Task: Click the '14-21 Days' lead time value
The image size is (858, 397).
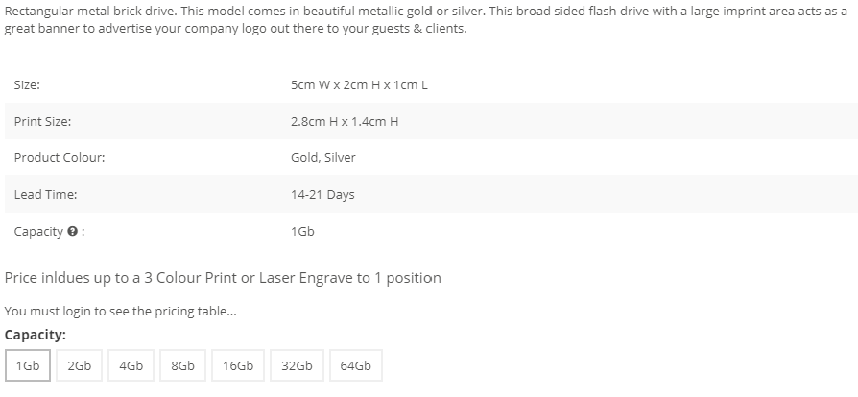Action: point(322,195)
